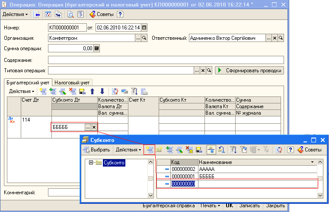The height and width of the screenshot is (212, 329).
Task: Select the Бухгалтерский учет tab
Action: (28, 82)
